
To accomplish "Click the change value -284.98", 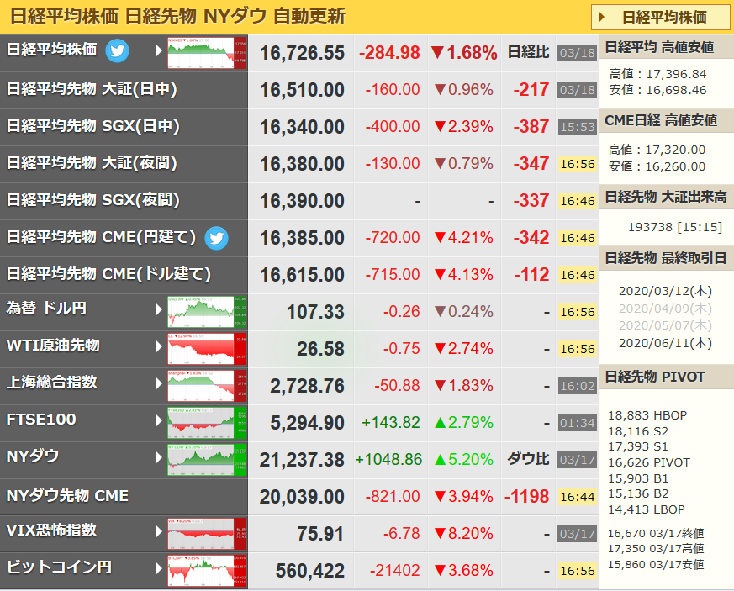I will [x=389, y=52].
